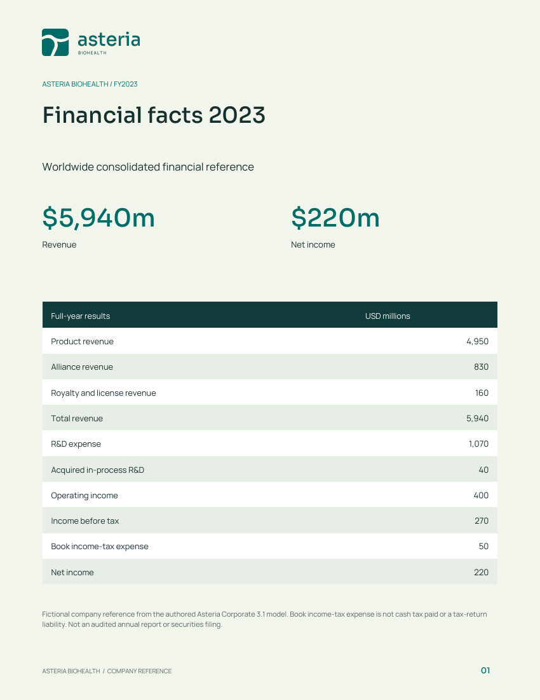Click the asteria wordmark text

click(109, 39)
